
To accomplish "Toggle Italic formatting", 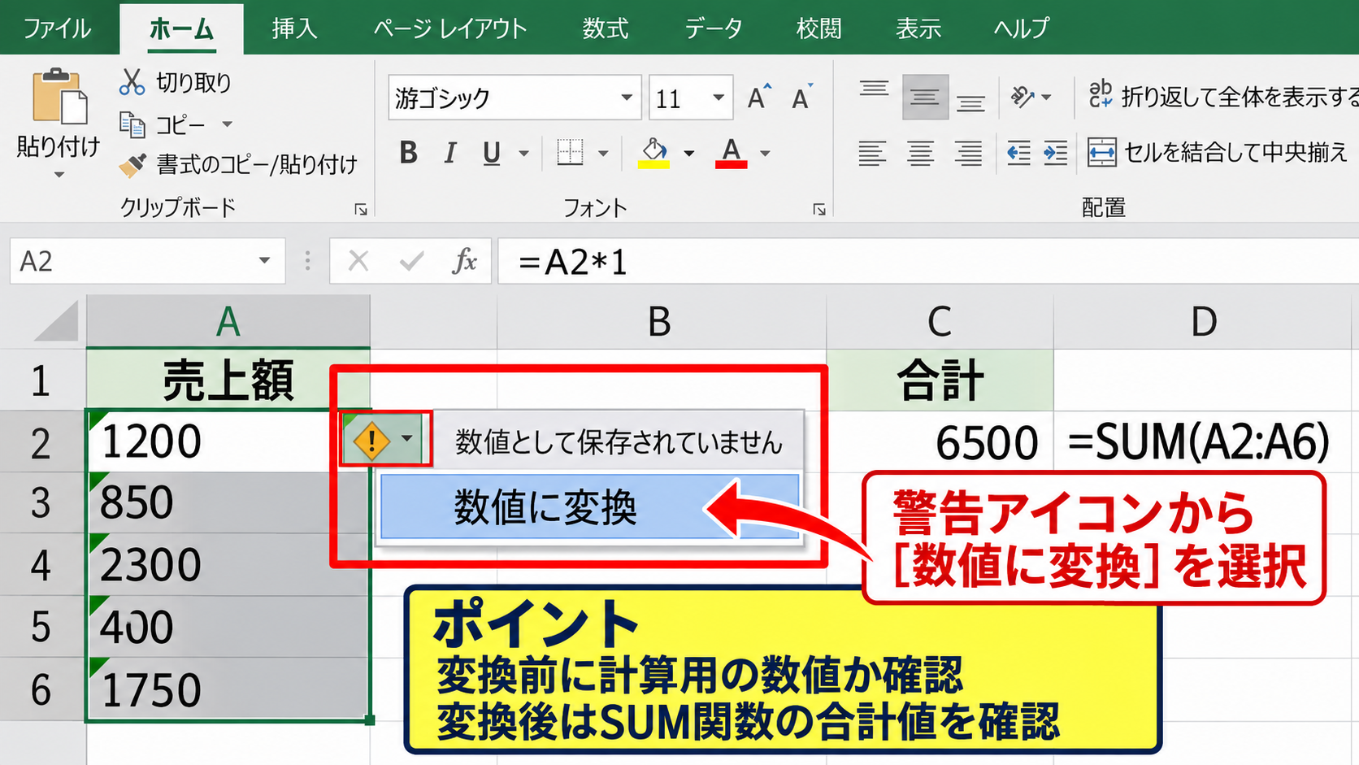I will click(449, 152).
